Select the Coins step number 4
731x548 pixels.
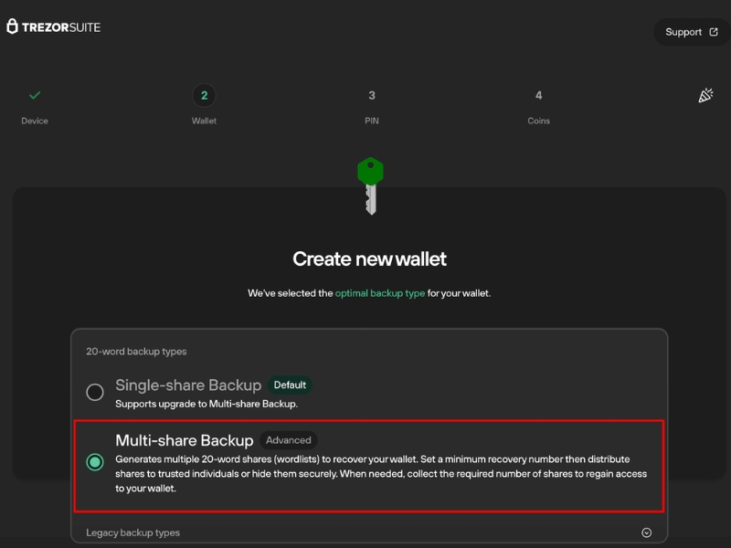(x=538, y=96)
